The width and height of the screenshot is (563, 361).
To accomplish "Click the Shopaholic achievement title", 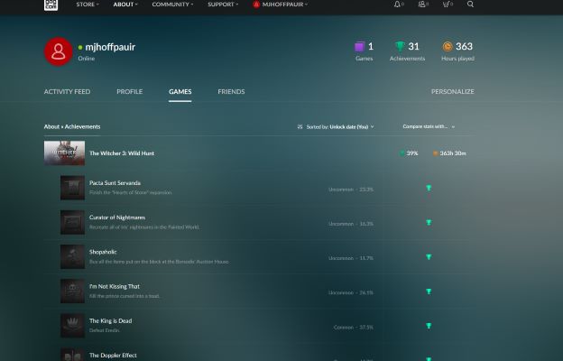I will 103,252.
